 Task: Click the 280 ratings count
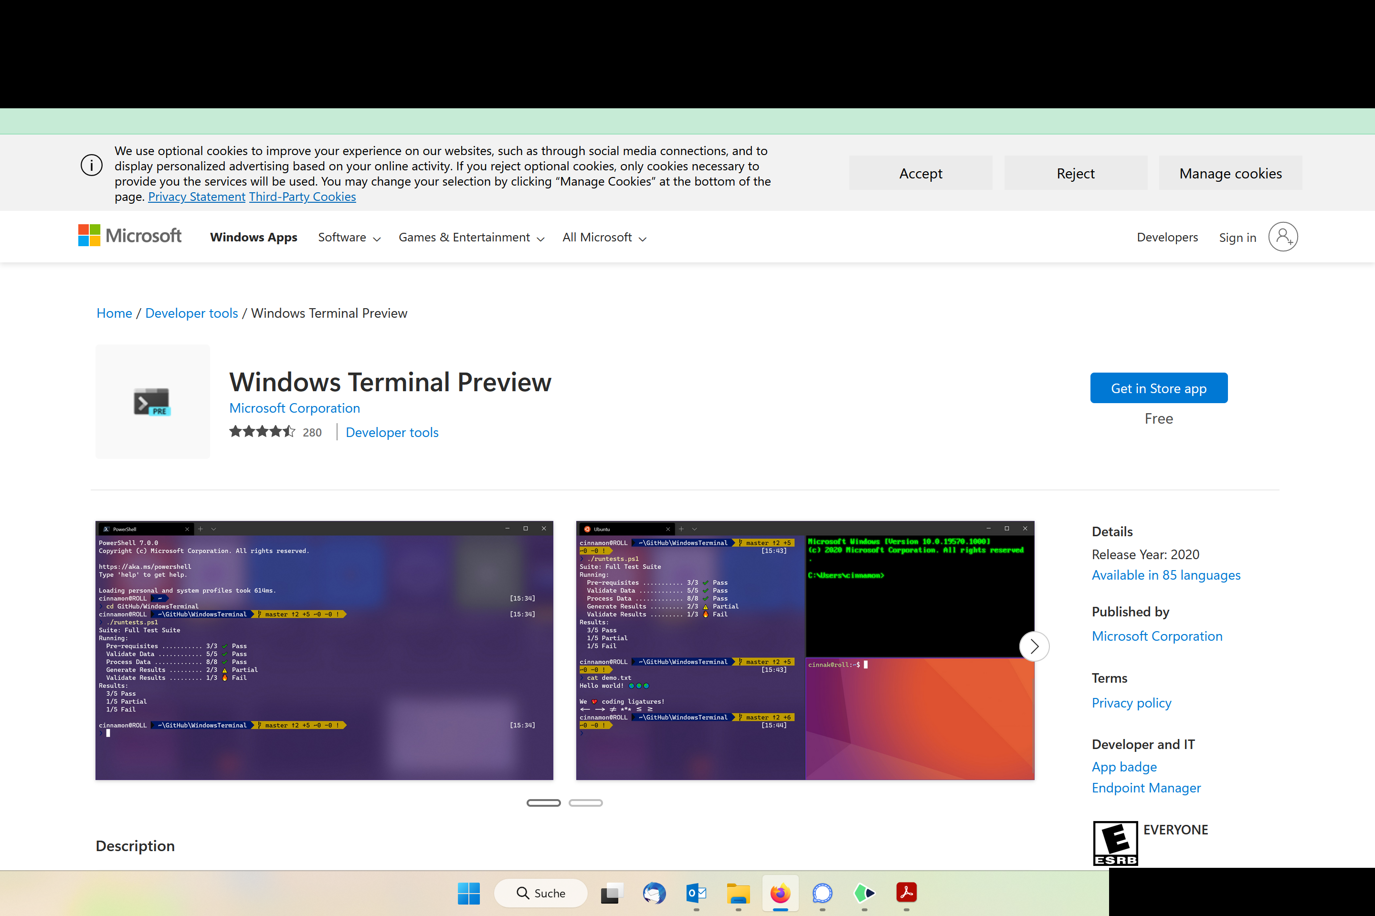point(312,432)
